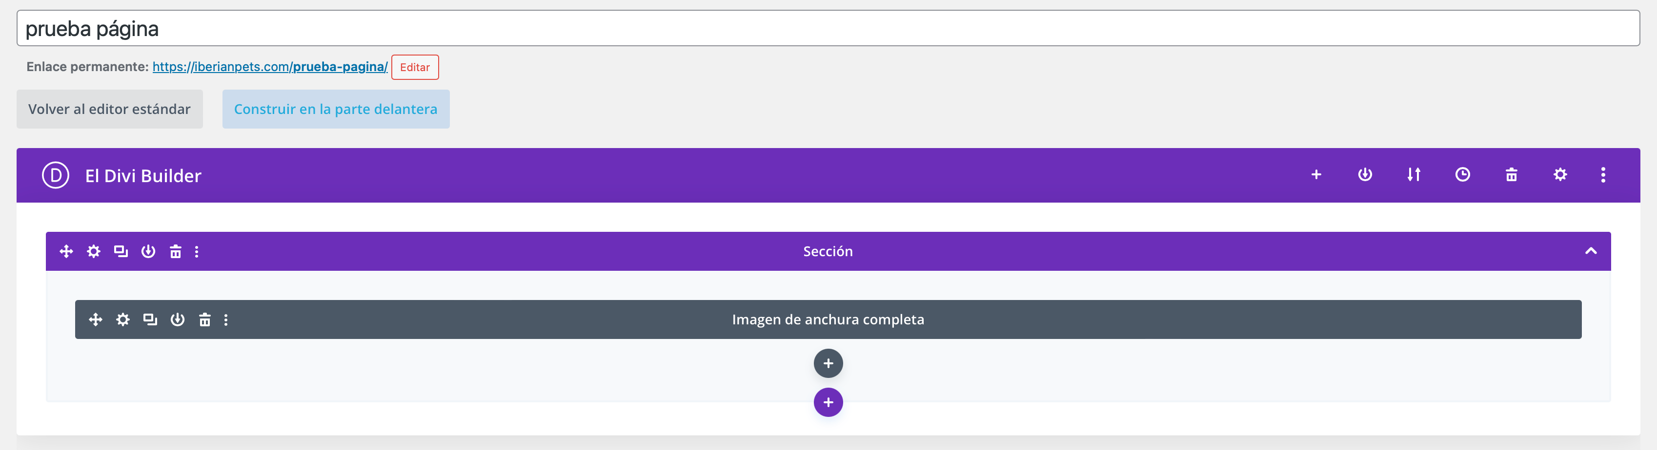This screenshot has width=1657, height=450.
Task: Save layout to library from header power icon
Action: click(1364, 175)
